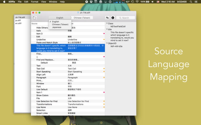Open the Help menu
Viewport: 201px width, 125px height.
point(62,2)
